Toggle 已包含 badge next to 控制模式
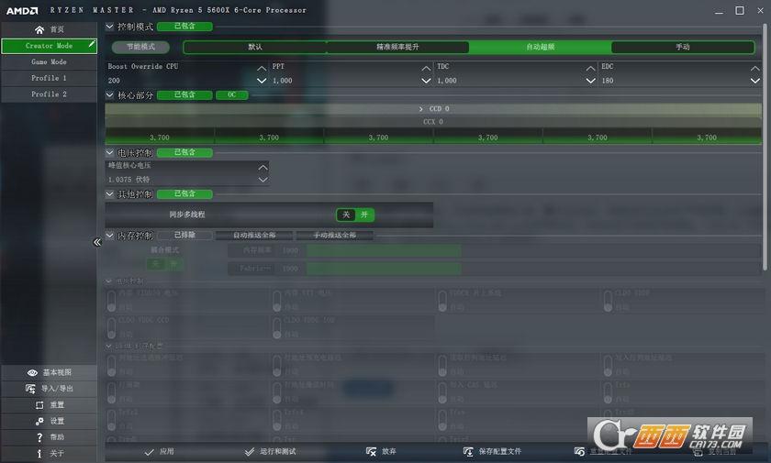 click(184, 26)
